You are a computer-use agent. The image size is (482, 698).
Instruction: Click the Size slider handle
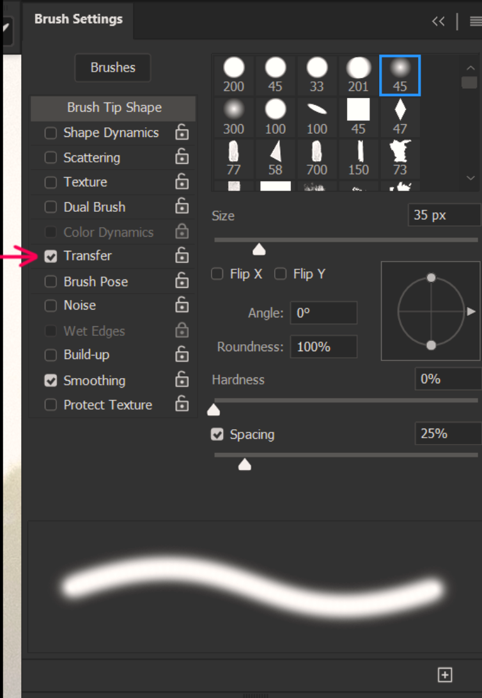coord(259,249)
